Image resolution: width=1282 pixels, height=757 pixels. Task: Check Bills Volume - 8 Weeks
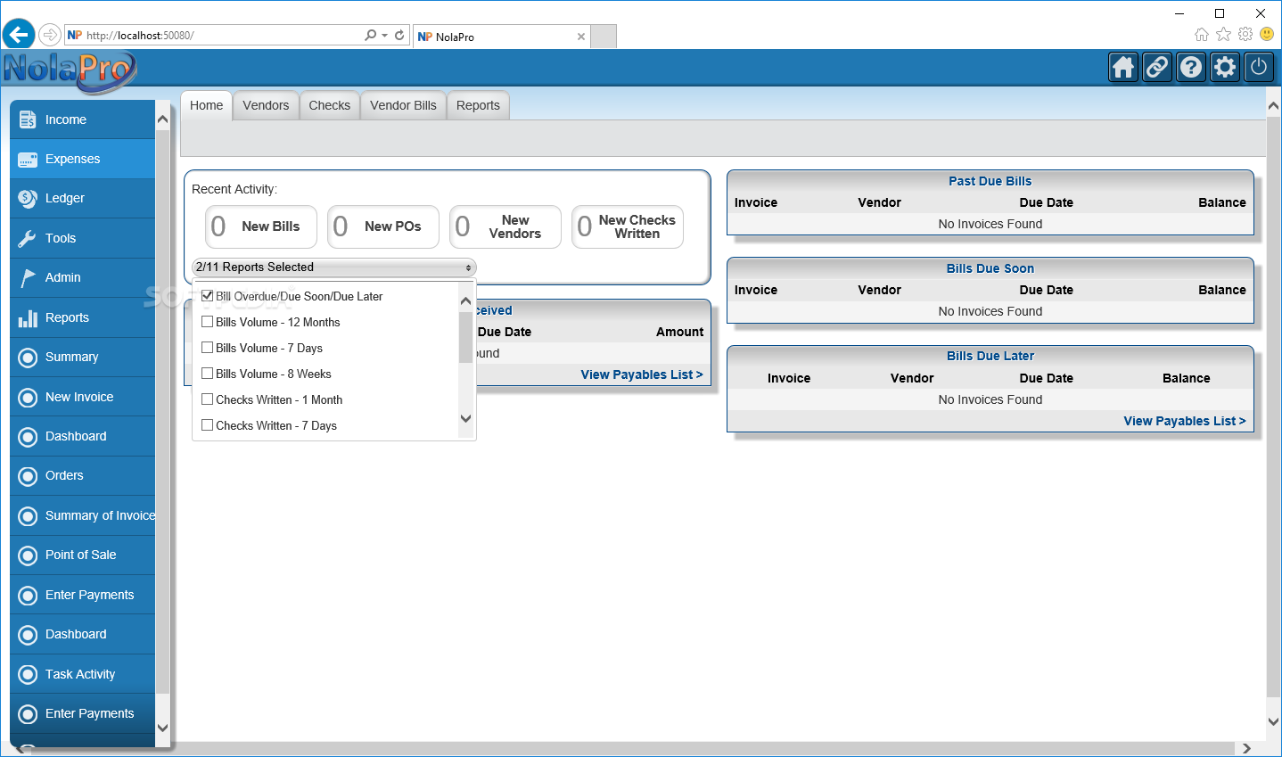click(208, 374)
